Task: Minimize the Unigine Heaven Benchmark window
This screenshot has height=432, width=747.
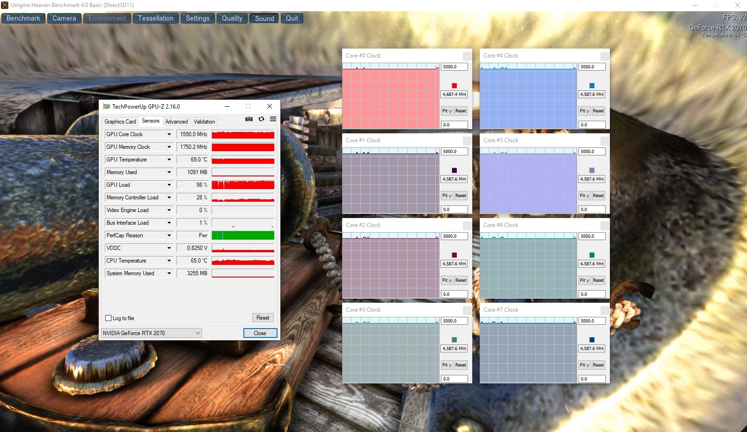Action: coord(695,5)
